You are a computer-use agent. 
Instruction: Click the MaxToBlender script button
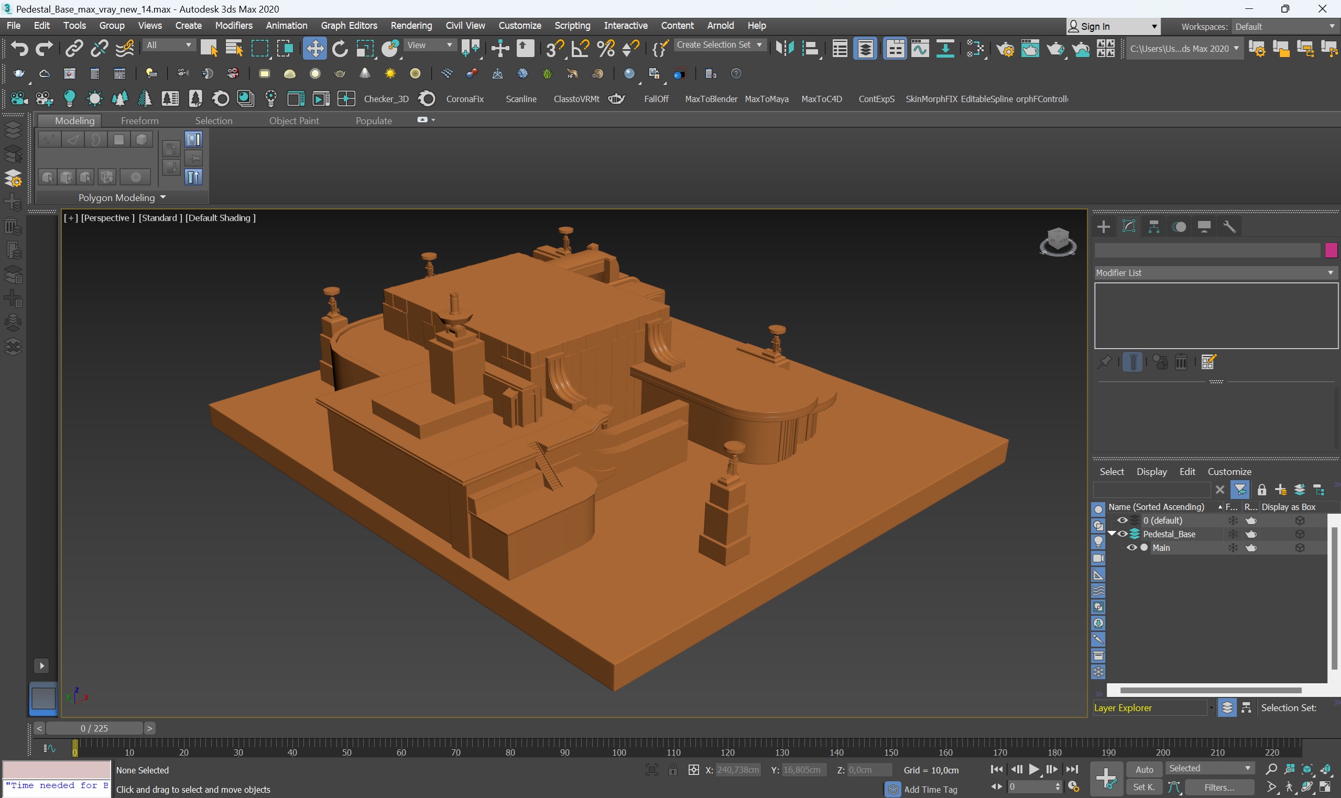coord(711,99)
